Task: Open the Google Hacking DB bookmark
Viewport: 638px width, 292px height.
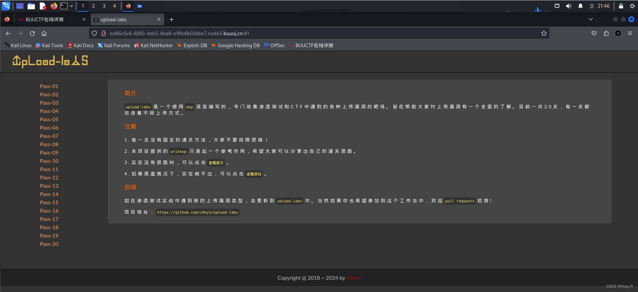Action: pos(235,46)
